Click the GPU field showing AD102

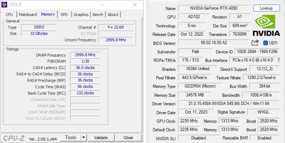pos(194,17)
